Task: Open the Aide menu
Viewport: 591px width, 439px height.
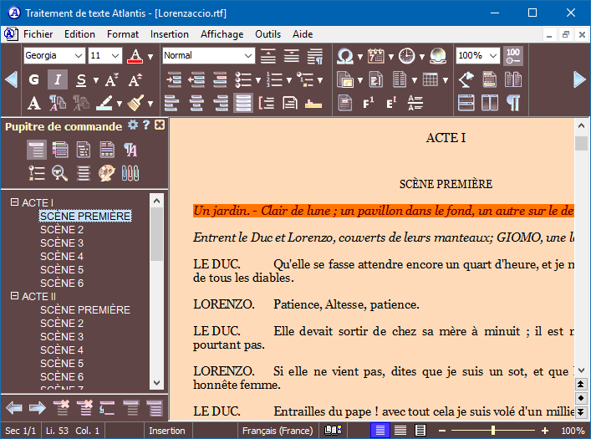Action: (303, 34)
